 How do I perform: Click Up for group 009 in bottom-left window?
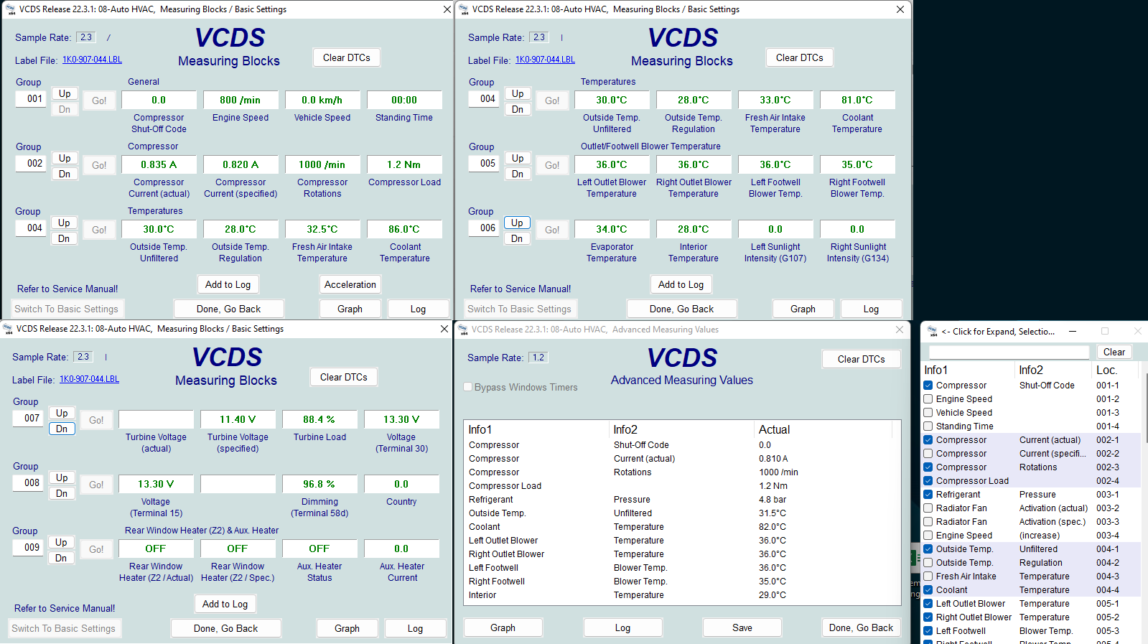(x=62, y=542)
